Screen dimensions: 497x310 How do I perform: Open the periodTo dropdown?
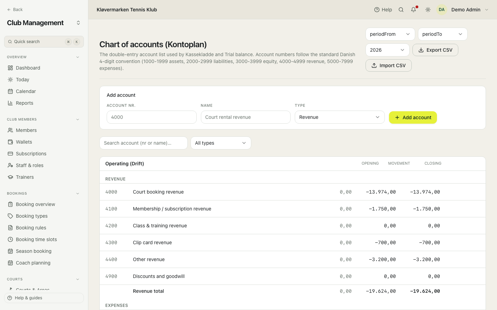(442, 34)
